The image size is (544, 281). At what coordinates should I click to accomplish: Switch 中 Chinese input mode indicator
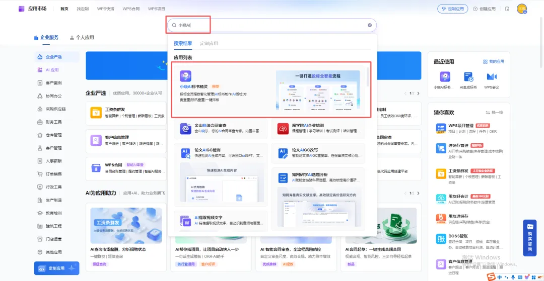(x=500, y=277)
